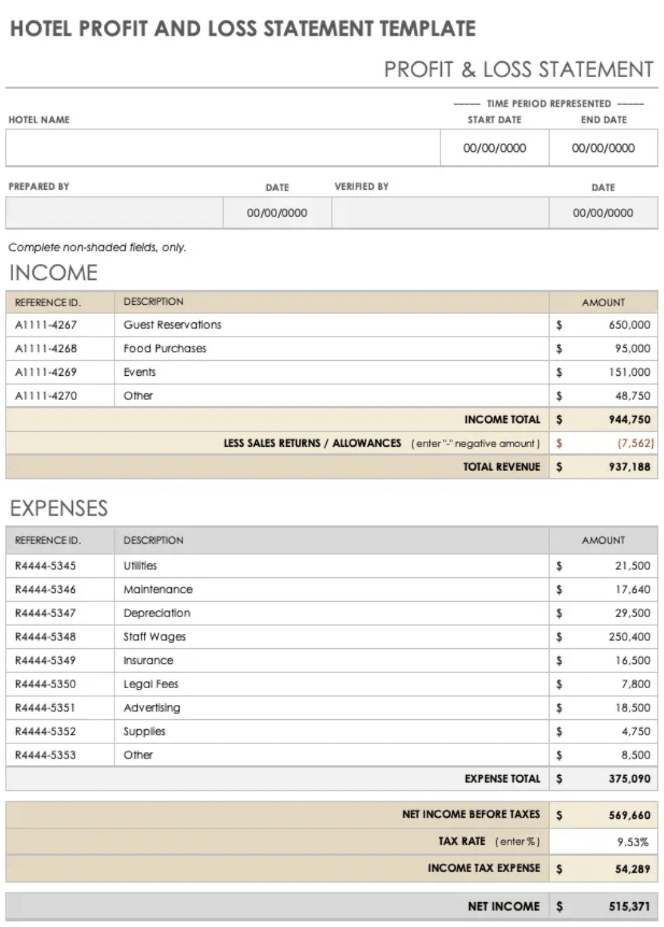Select the Start Date field
Image resolution: width=664 pixels, height=927 pixels.
(x=494, y=148)
